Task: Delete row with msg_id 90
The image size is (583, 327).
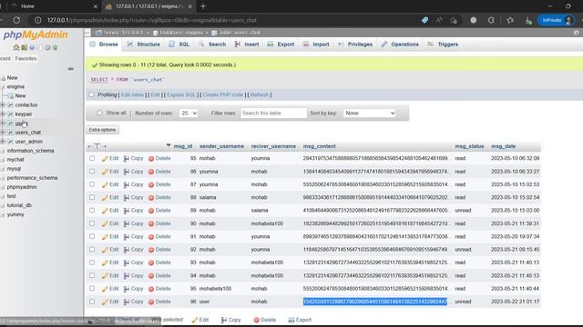Action: point(159,223)
